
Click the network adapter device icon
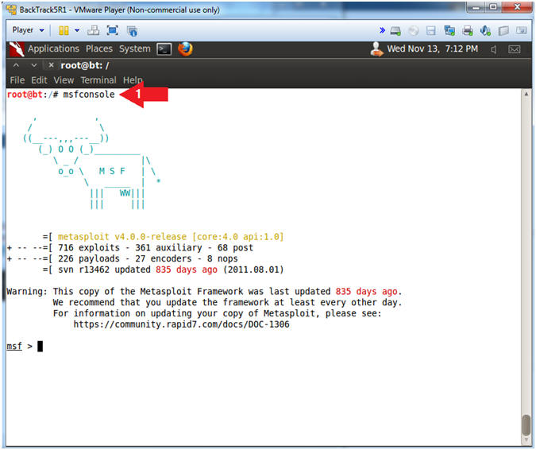[449, 31]
